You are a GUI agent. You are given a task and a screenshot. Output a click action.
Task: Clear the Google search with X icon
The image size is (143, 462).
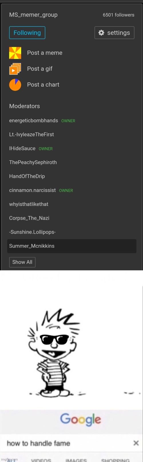point(136,443)
